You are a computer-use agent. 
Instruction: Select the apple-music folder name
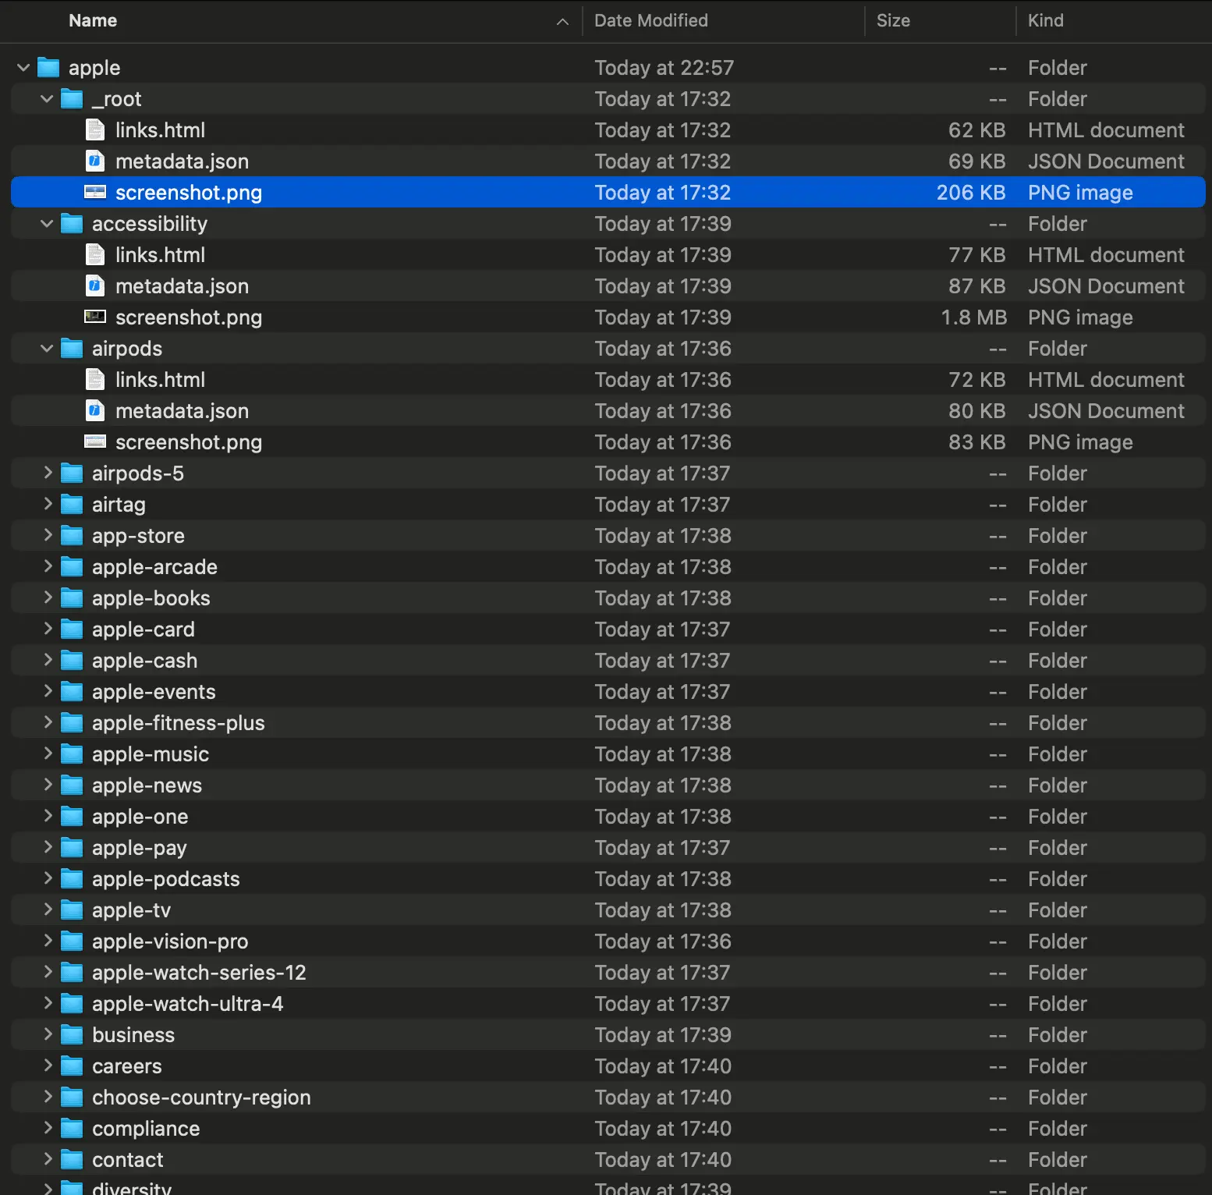(x=151, y=754)
